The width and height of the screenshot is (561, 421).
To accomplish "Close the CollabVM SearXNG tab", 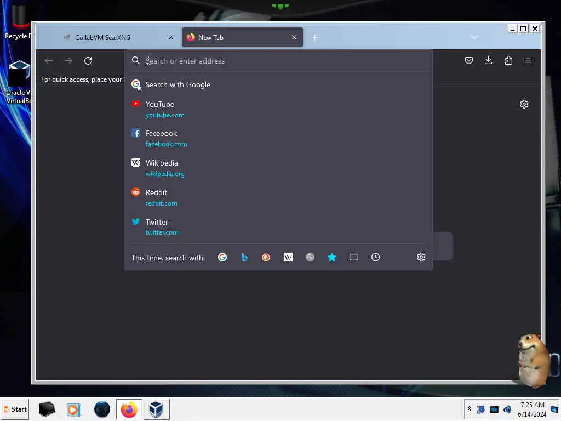I will (x=171, y=38).
